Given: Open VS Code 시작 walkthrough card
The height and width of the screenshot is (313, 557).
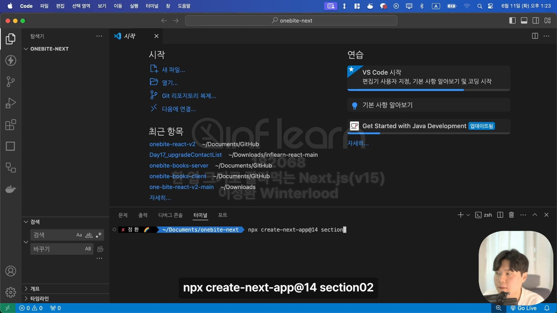Looking at the screenshot, I should pos(428,78).
